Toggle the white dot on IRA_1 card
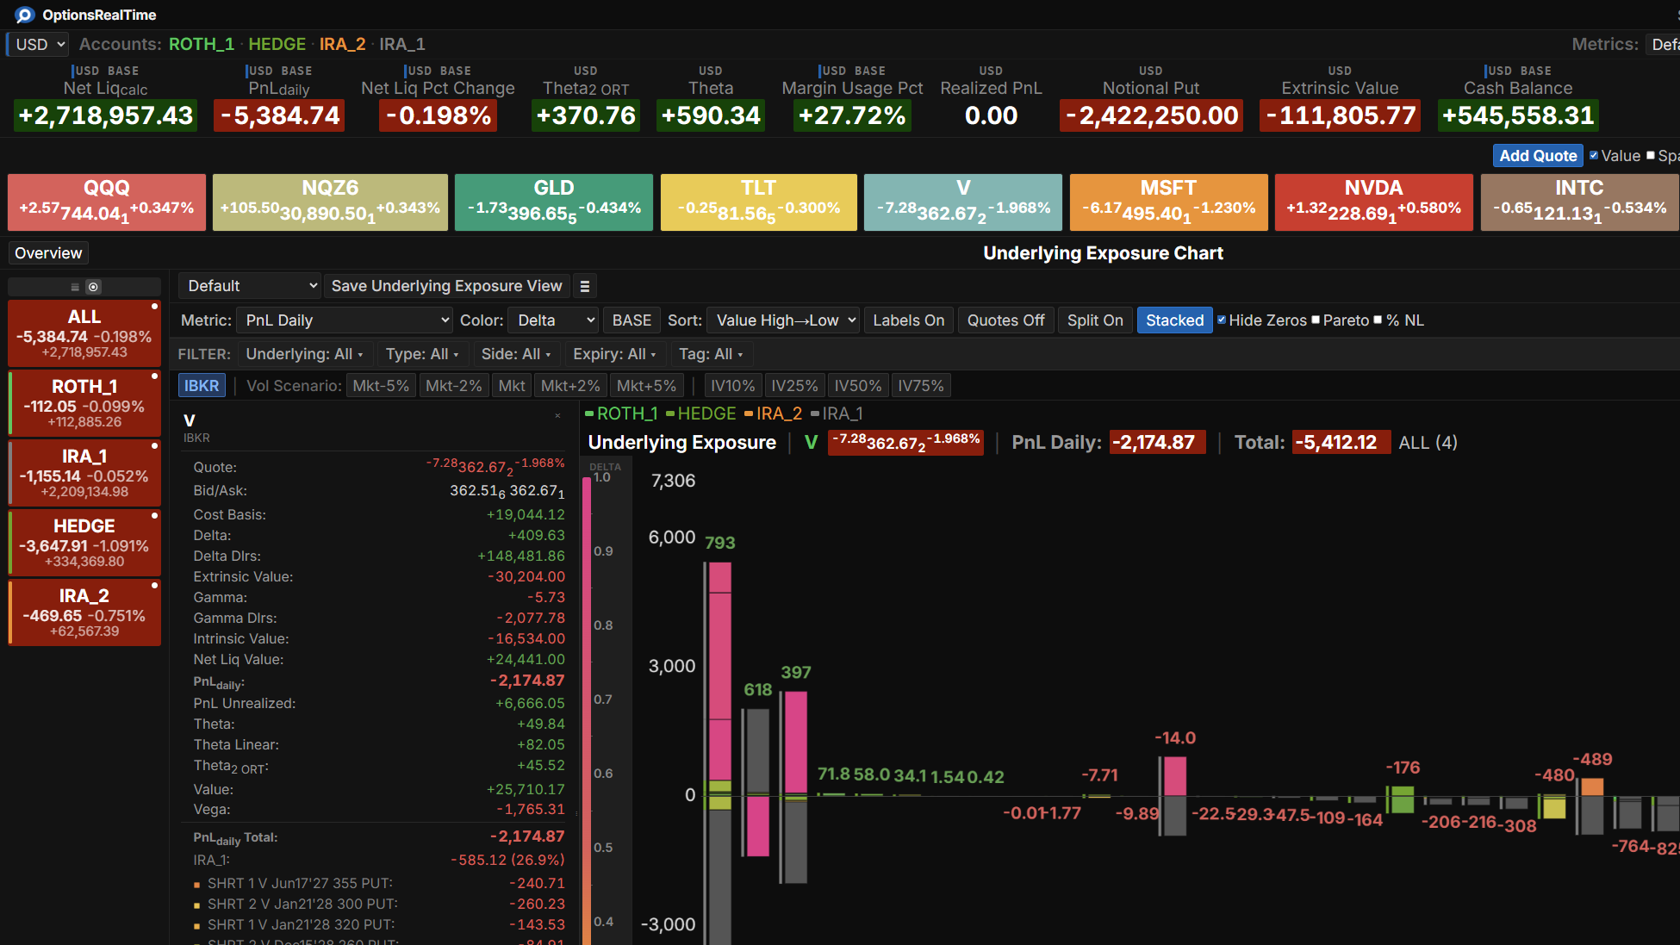Image resolution: width=1680 pixels, height=945 pixels. pos(155,445)
